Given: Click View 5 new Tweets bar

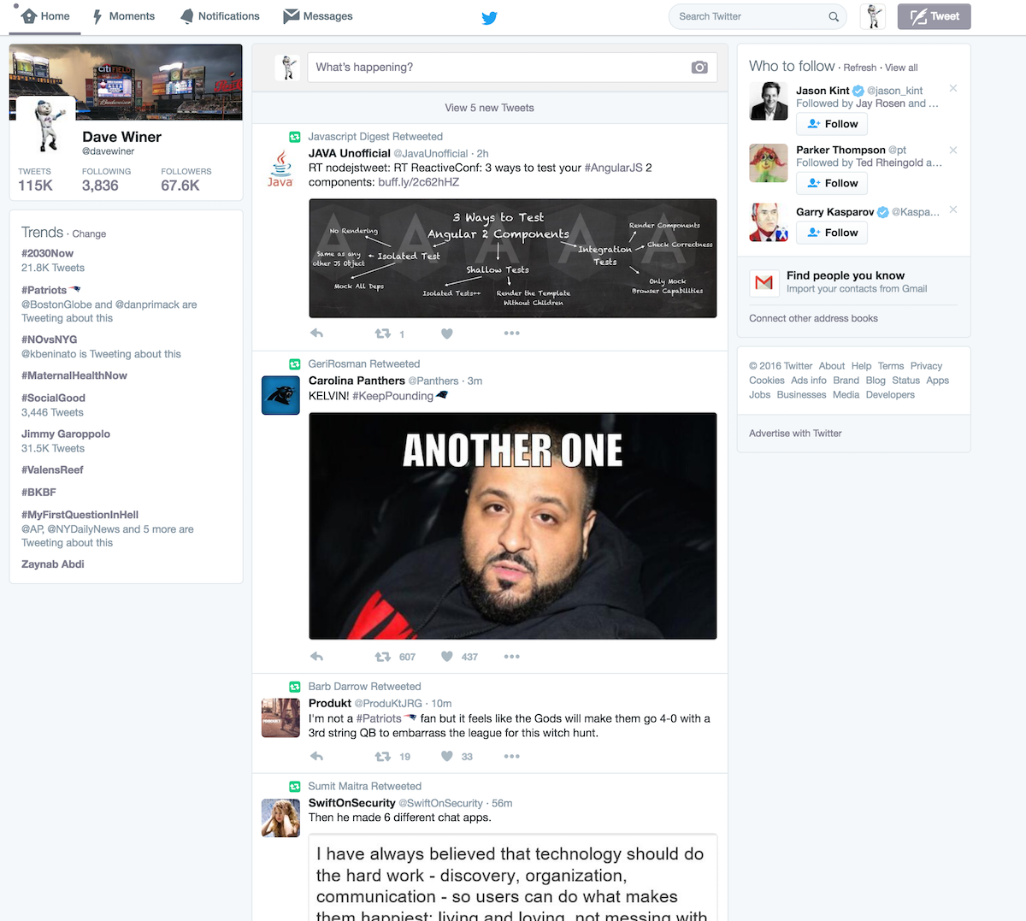Looking at the screenshot, I should [489, 108].
